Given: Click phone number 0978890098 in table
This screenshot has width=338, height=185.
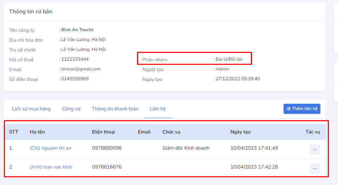Looking at the screenshot, I should pyautogui.click(x=107, y=148).
